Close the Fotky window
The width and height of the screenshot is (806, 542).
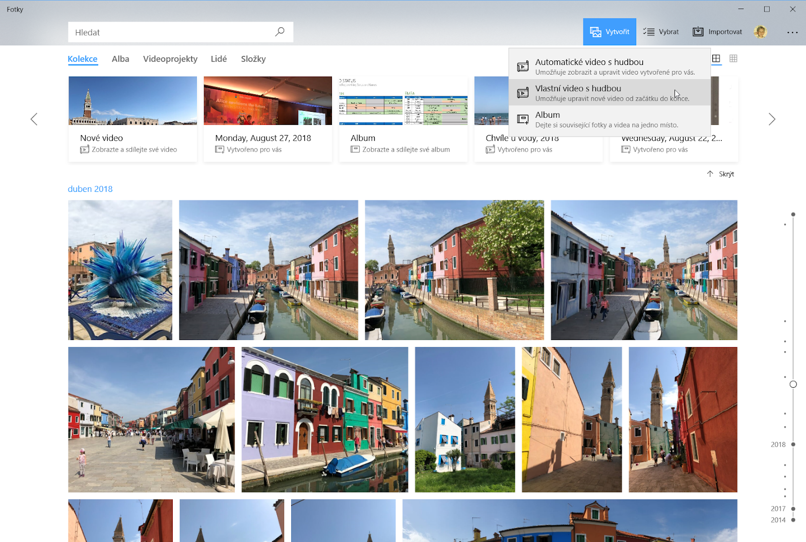(x=792, y=9)
